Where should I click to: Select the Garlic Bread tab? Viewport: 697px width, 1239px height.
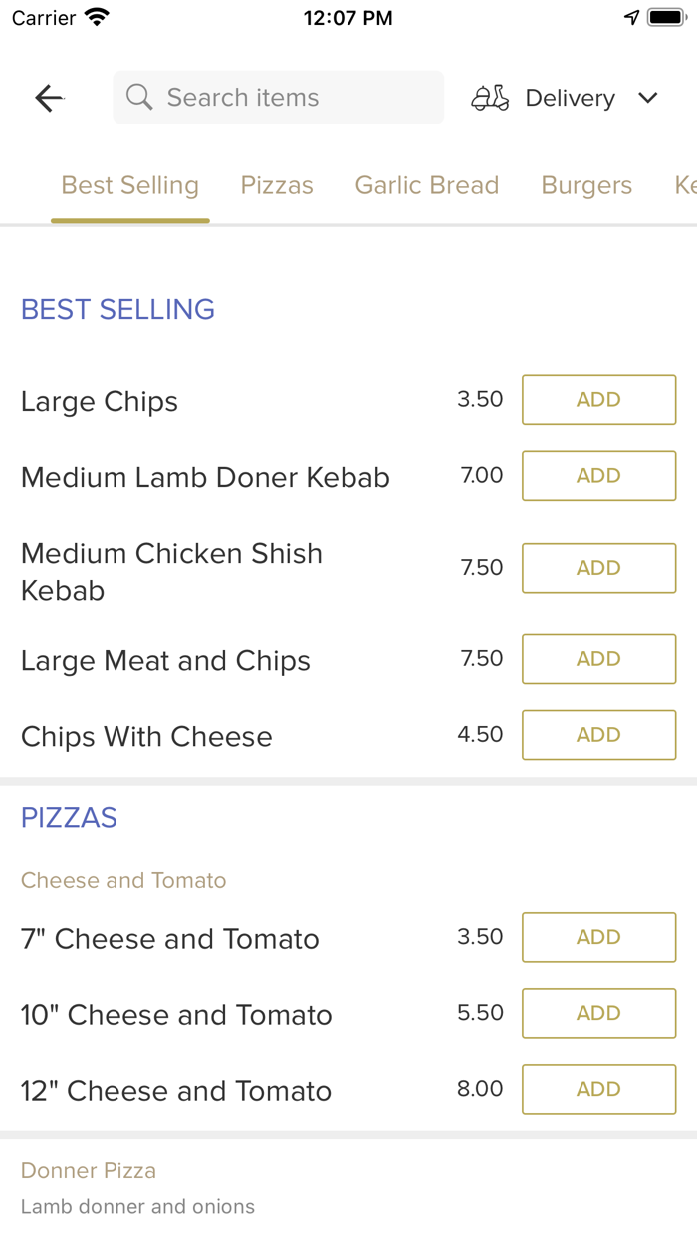pos(426,185)
